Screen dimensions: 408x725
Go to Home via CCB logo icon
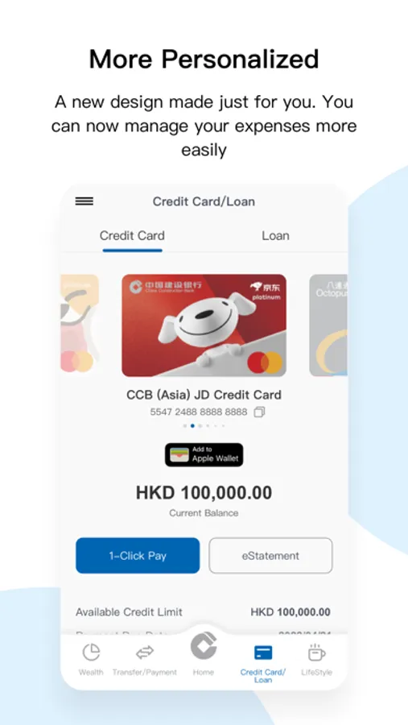pyautogui.click(x=204, y=645)
